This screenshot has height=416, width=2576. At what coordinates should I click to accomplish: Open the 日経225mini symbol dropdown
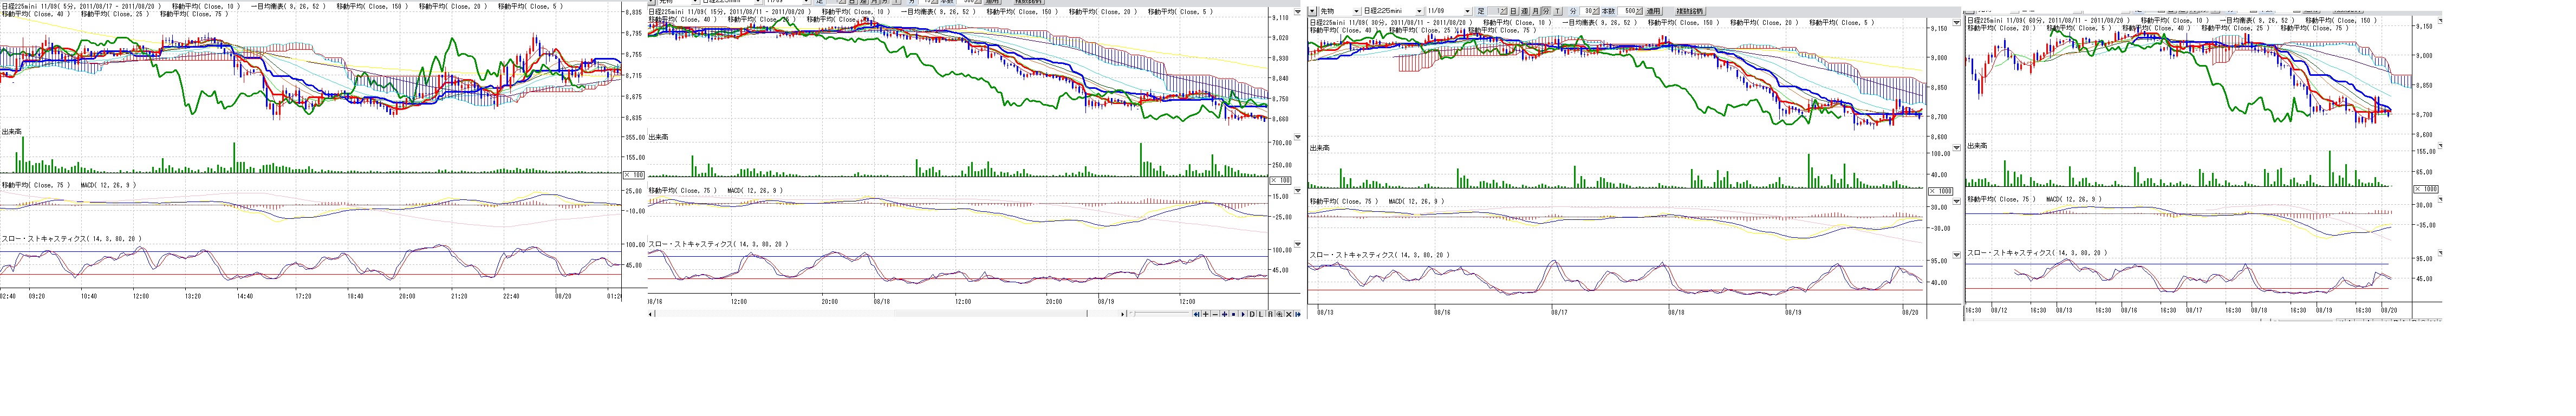(1419, 11)
